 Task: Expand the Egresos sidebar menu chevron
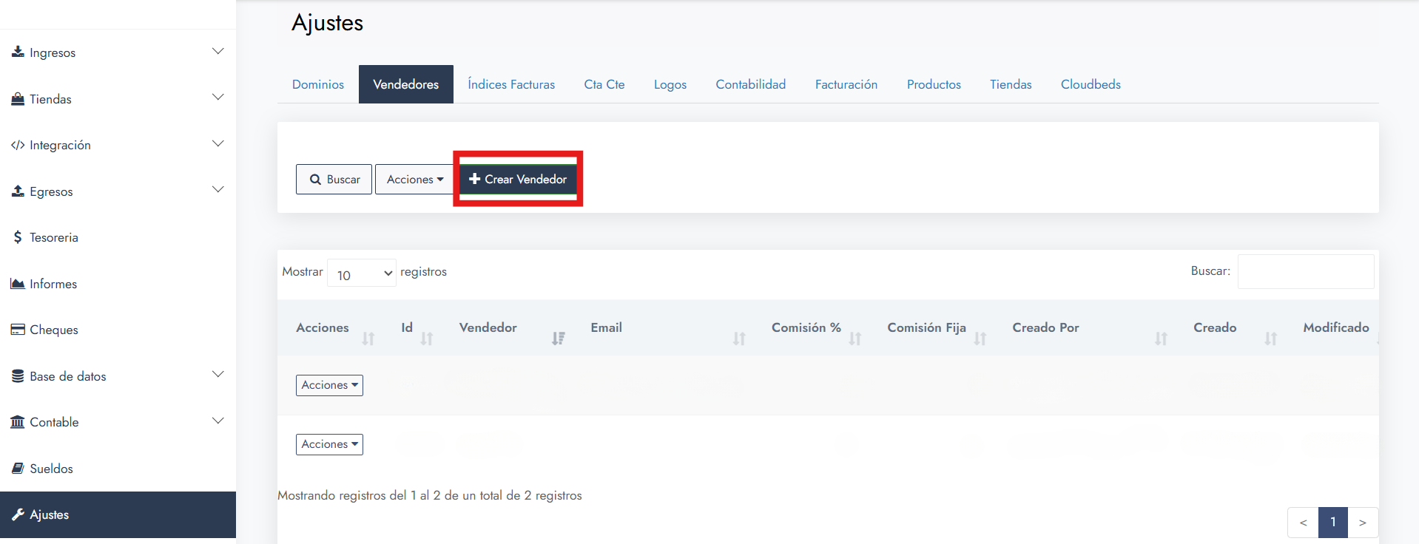pos(218,190)
